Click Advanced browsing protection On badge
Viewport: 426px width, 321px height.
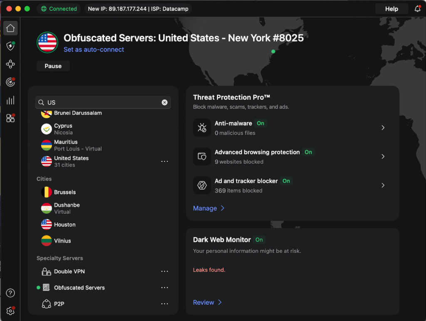click(x=308, y=152)
